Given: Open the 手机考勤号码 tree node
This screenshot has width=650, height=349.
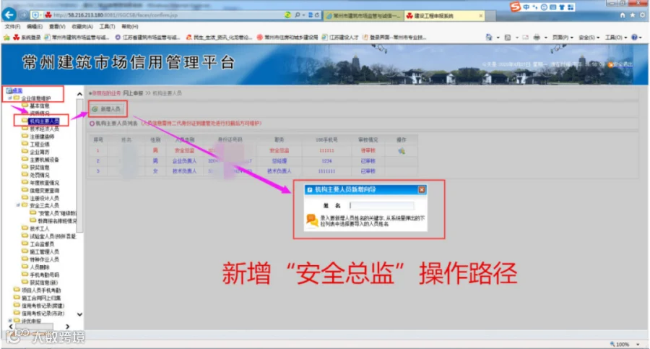Looking at the screenshot, I should (x=44, y=275).
